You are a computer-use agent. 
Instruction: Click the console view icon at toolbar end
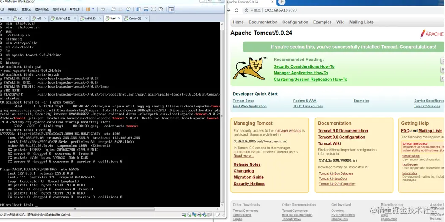pos(172,9)
